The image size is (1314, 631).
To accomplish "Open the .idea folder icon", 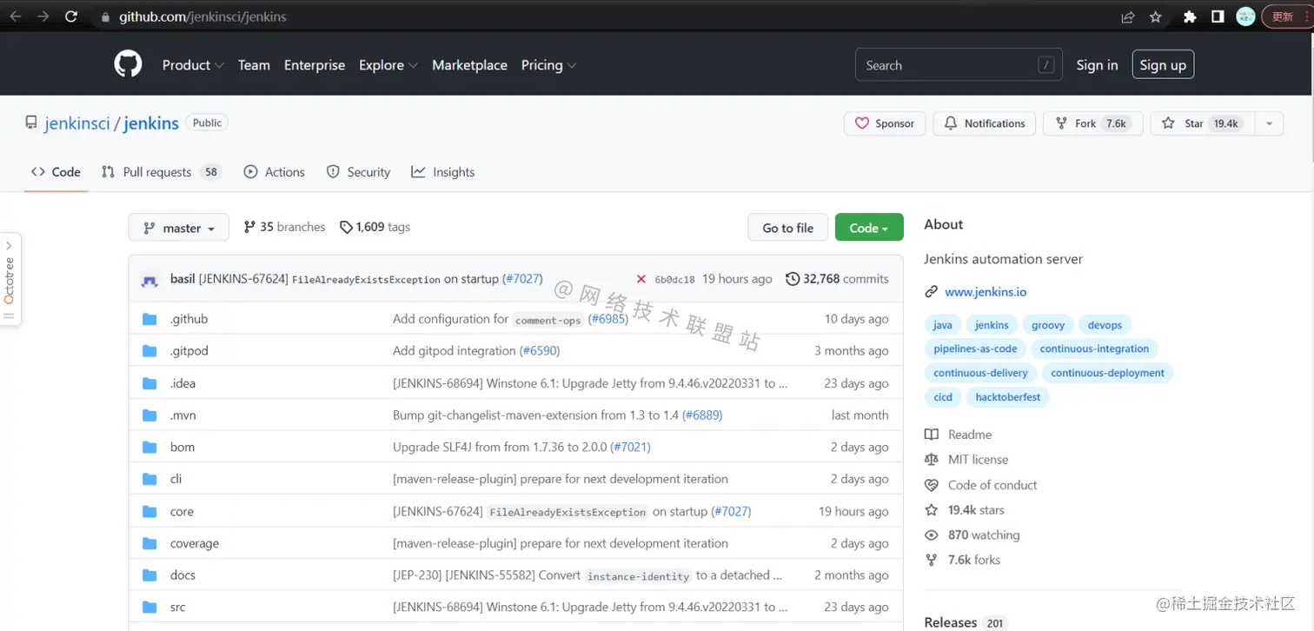I will click(149, 383).
